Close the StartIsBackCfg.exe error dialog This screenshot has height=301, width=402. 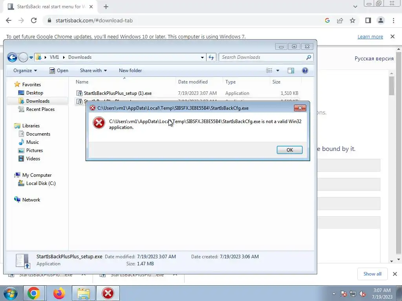(x=300, y=108)
